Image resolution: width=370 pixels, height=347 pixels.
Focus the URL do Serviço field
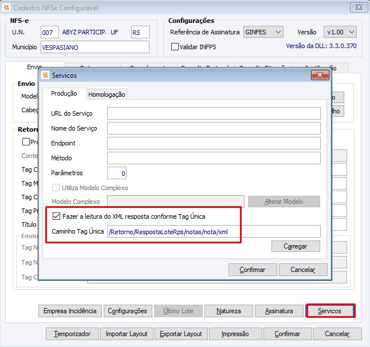pyautogui.click(x=214, y=113)
